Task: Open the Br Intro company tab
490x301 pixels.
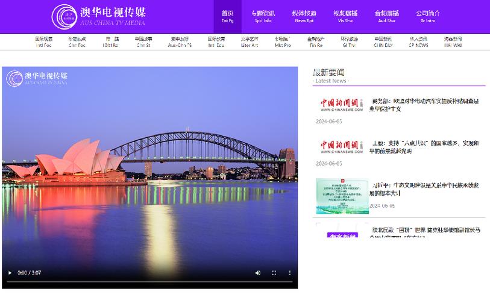Action: (428, 16)
